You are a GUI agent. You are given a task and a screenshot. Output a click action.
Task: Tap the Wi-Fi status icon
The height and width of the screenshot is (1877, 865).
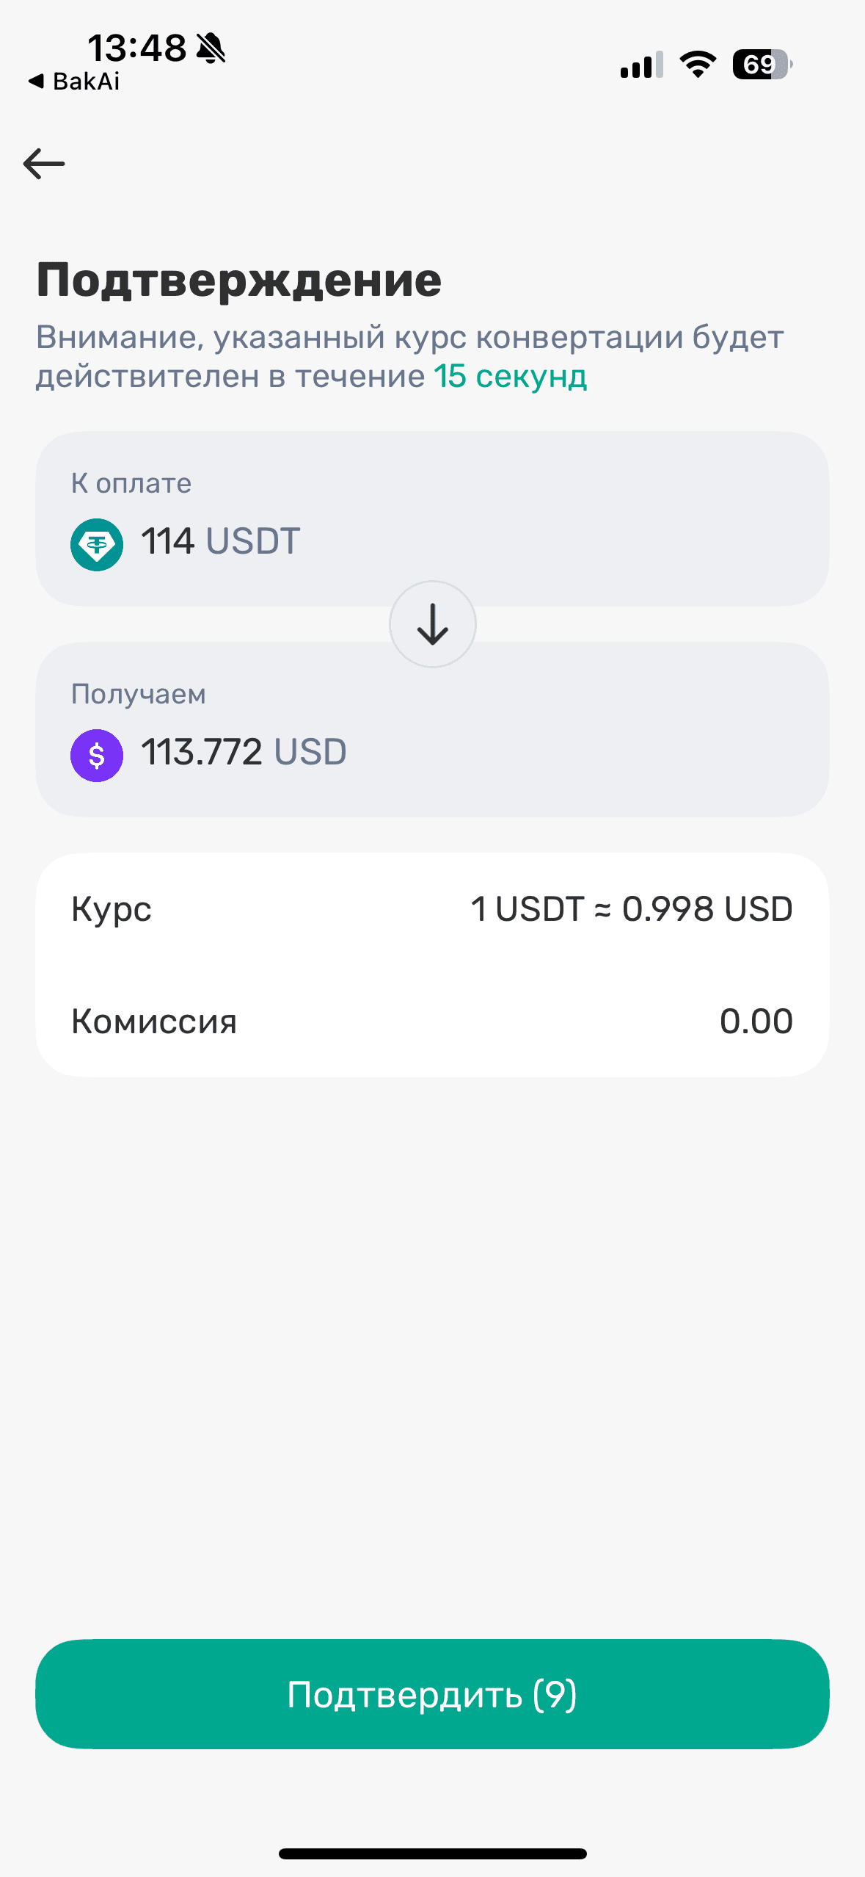click(x=698, y=65)
